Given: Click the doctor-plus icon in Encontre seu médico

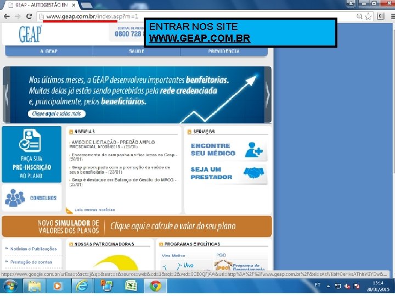Looking at the screenshot, I should [x=253, y=150].
